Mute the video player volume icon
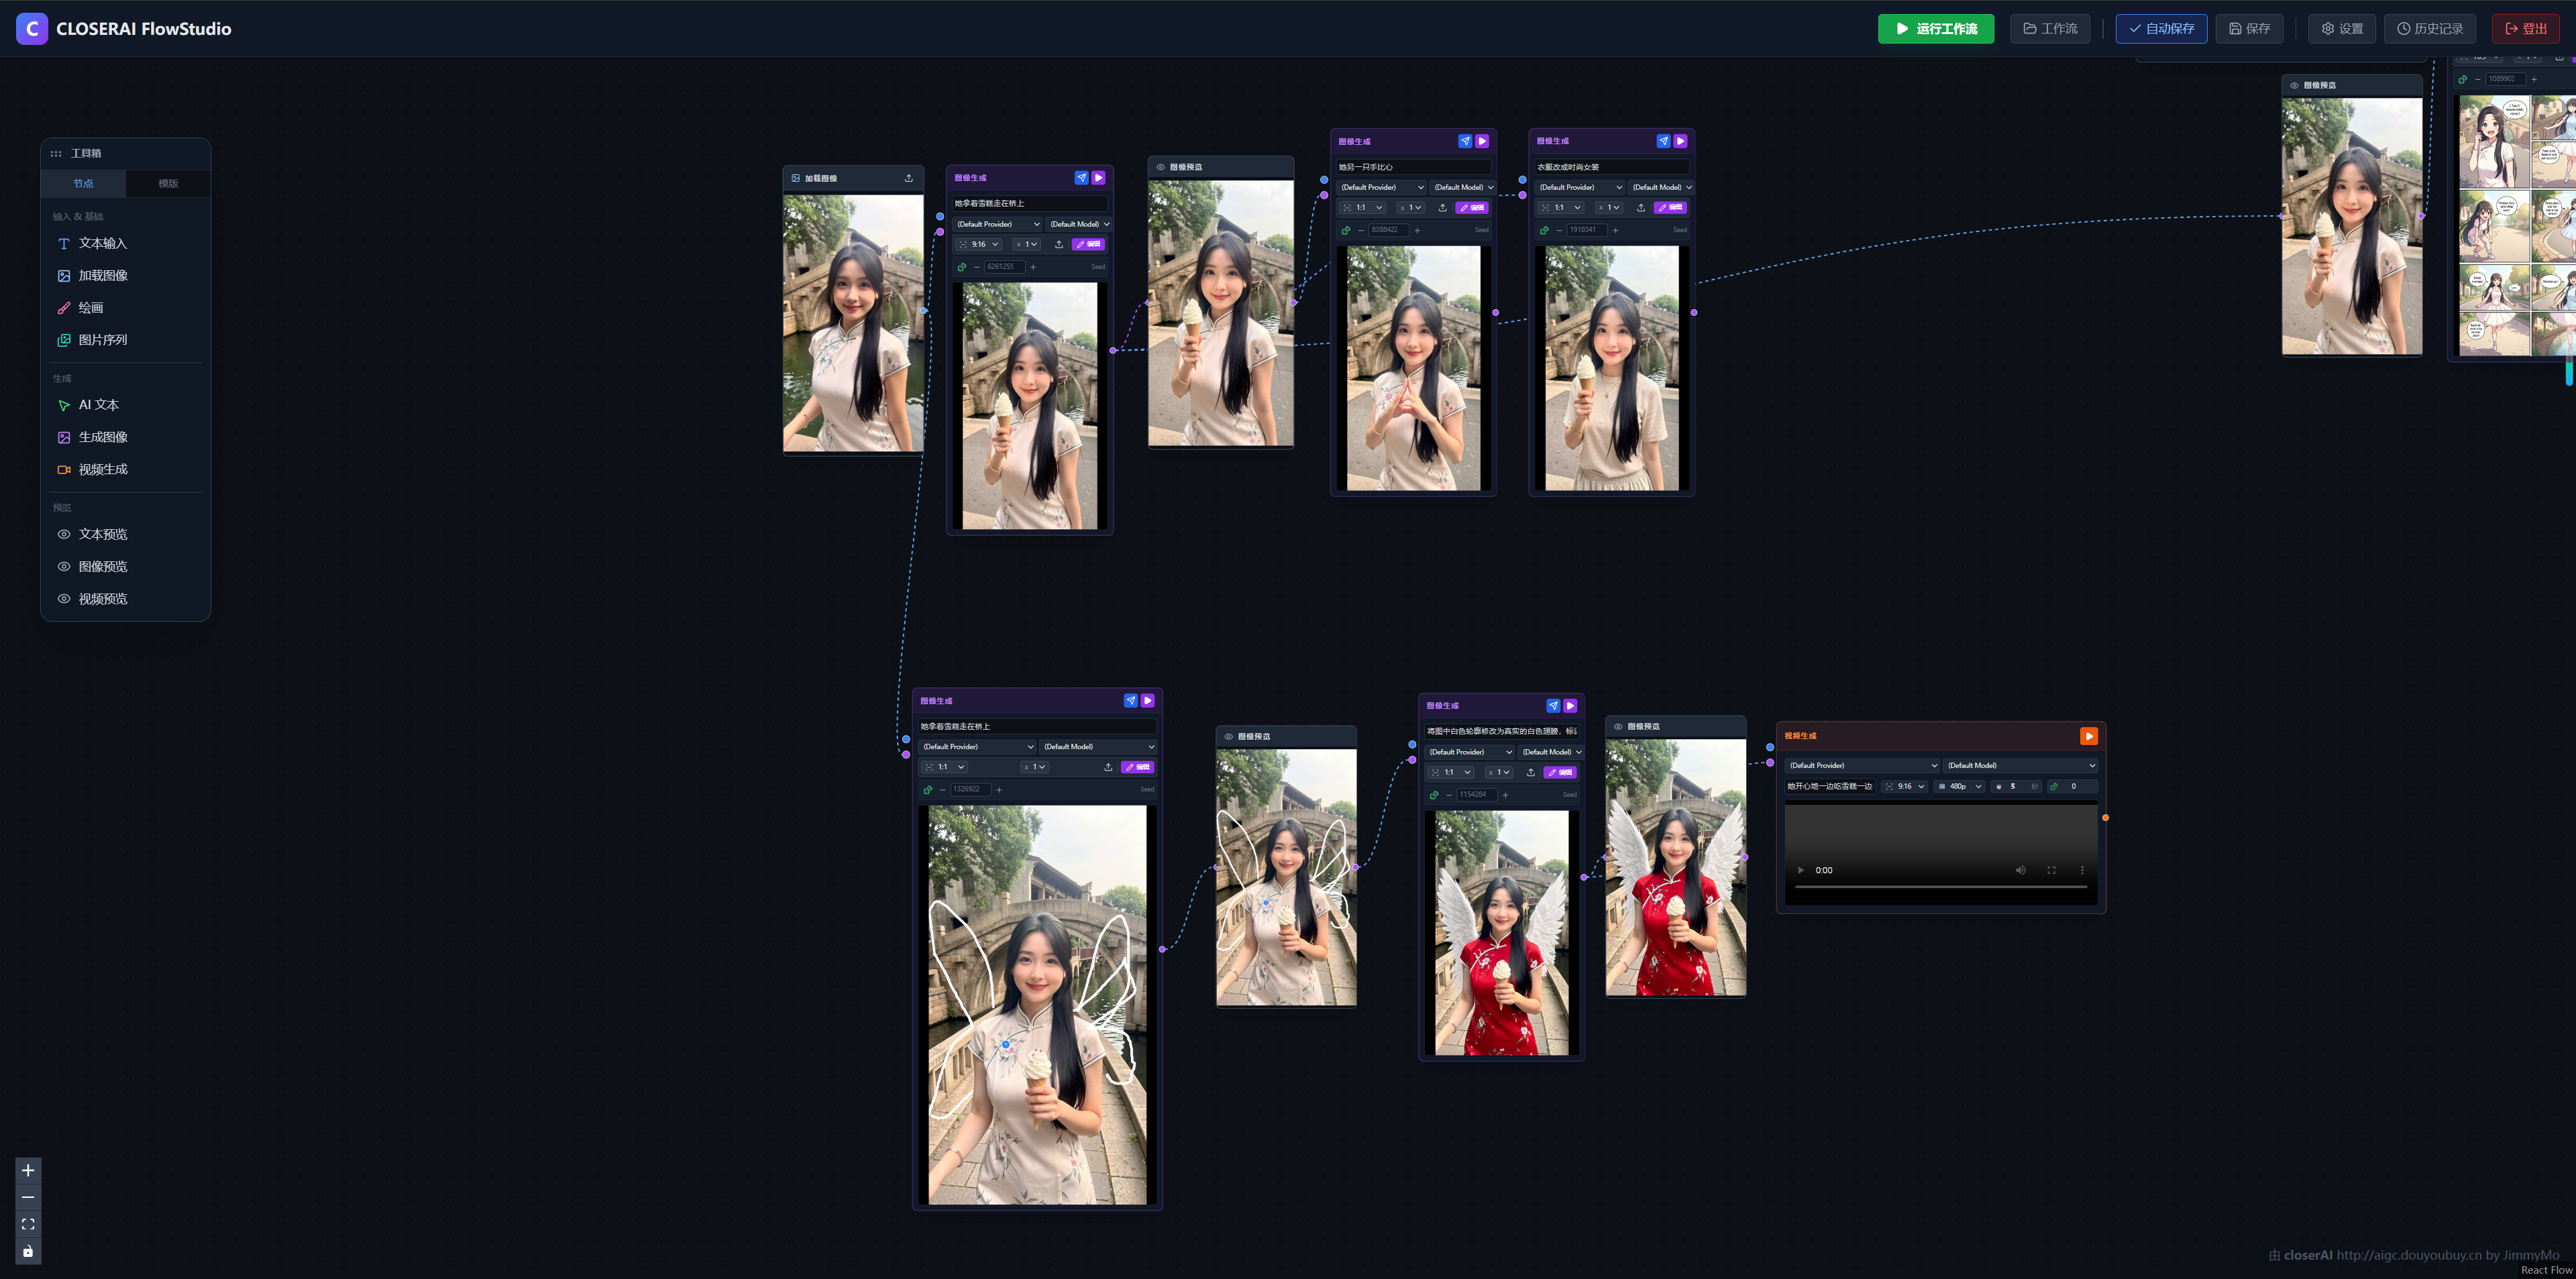The height and width of the screenshot is (1279, 2576). point(2020,870)
